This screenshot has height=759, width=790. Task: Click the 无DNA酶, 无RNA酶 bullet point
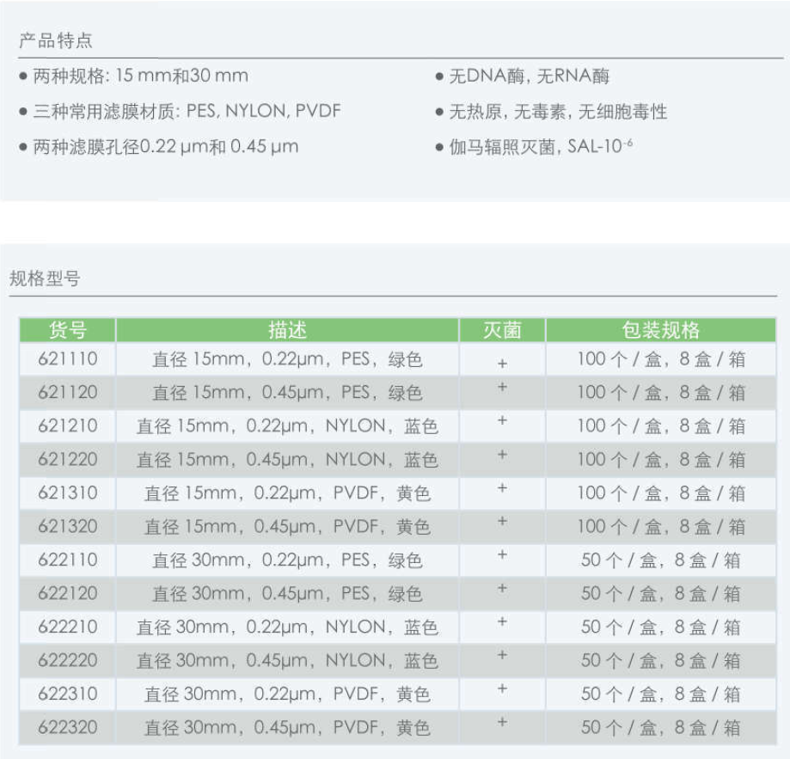(529, 77)
